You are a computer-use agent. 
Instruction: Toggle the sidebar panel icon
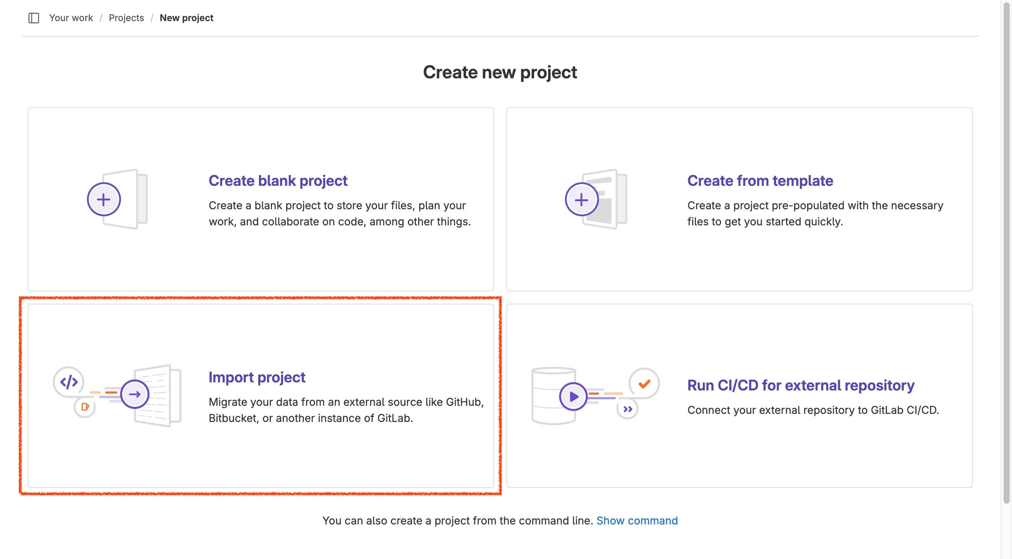34,18
